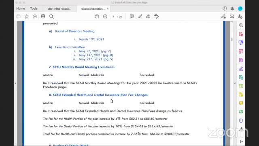The width and height of the screenshot is (259, 146).
Task: Click the magnifier zoom-out search icon in toolbar
Action: [x=51, y=16]
